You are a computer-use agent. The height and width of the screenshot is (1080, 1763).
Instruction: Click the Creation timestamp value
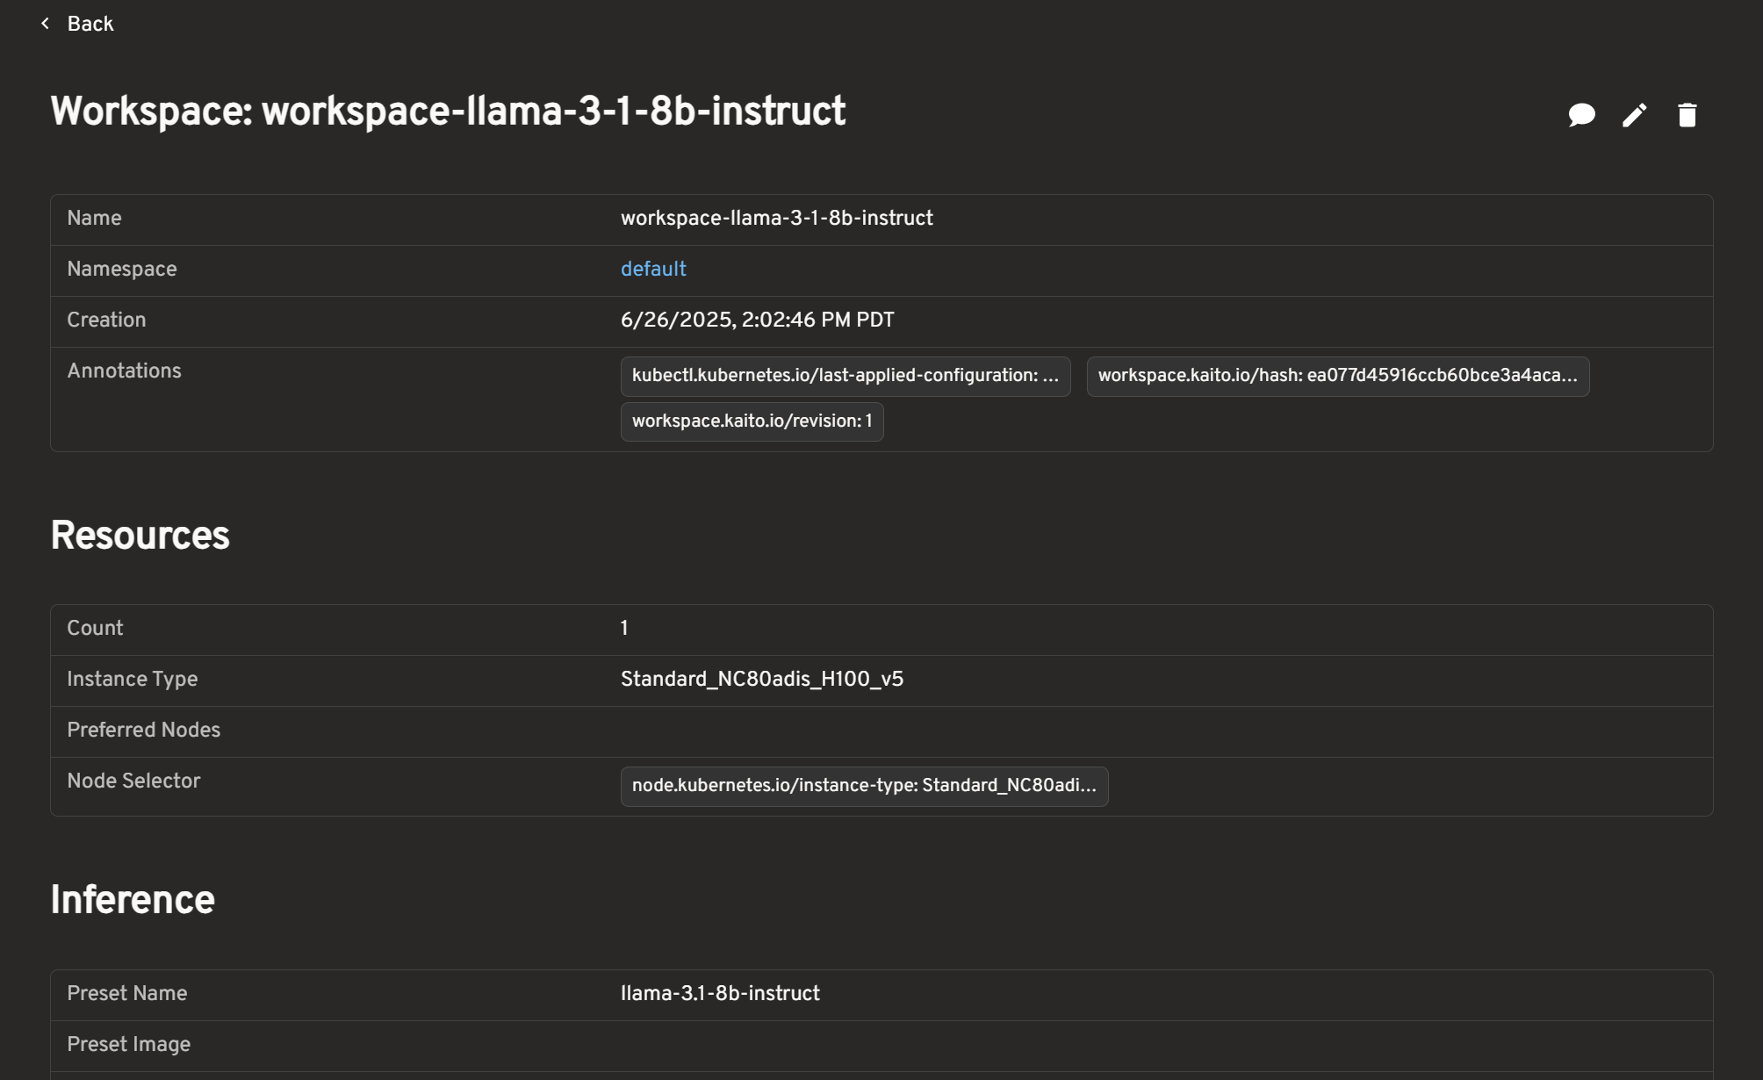[757, 320]
